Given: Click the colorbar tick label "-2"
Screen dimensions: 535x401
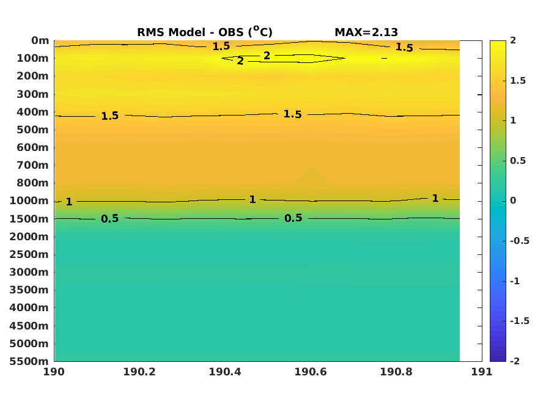Looking at the screenshot, I should click(515, 361).
